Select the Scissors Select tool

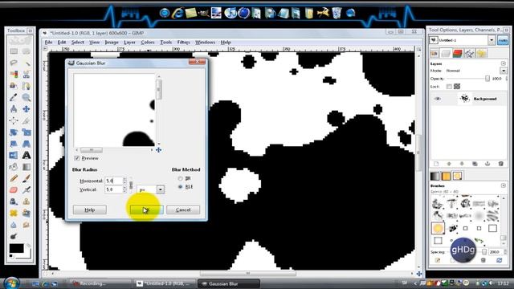pyautogui.click(x=27, y=75)
